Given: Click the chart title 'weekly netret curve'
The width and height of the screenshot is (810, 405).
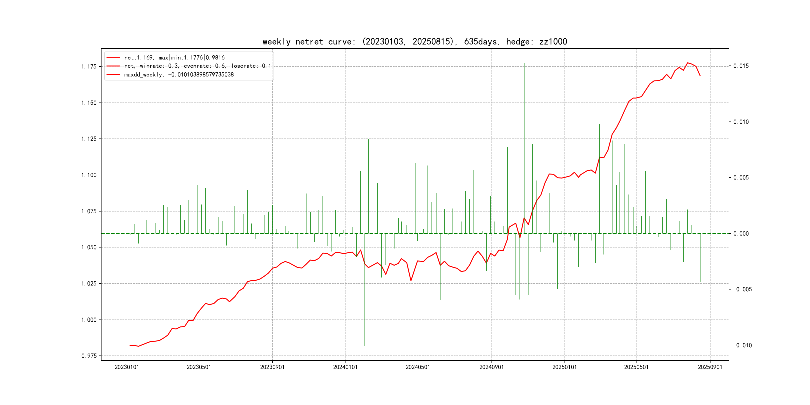Looking at the screenshot, I should (x=414, y=41).
